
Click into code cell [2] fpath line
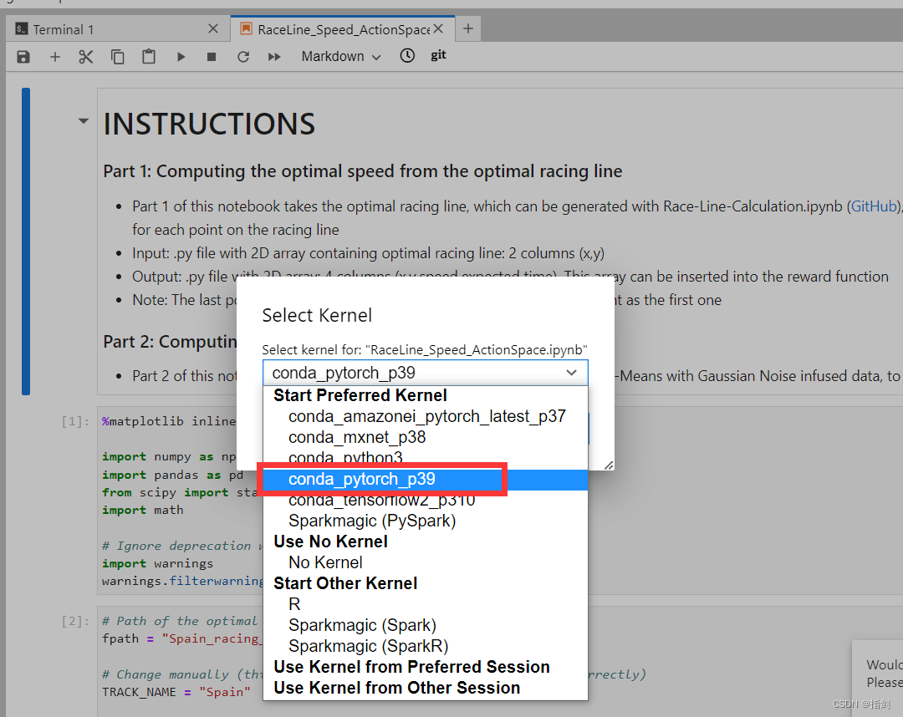point(181,638)
